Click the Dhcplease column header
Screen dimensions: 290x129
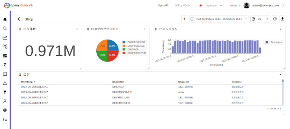coord(183,82)
